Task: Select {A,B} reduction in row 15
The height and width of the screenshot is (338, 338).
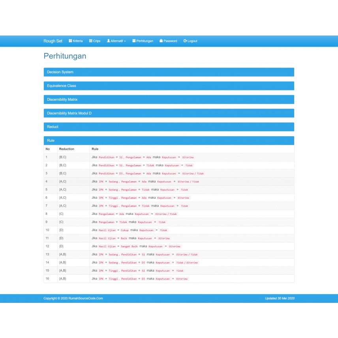Action: (x=63, y=270)
